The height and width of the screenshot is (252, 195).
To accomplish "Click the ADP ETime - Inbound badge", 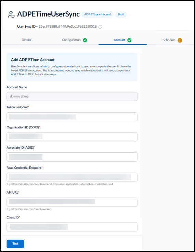I will pos(97,14).
